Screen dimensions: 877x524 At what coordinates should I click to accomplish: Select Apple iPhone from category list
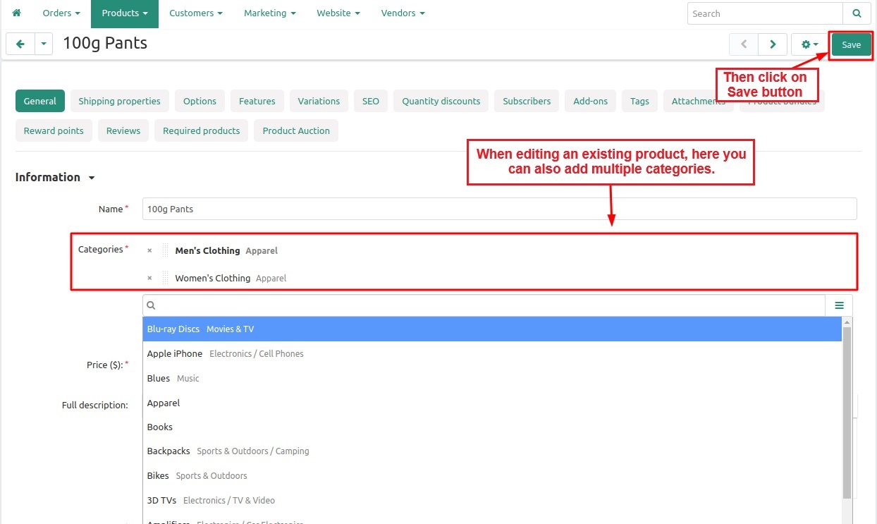[175, 353]
